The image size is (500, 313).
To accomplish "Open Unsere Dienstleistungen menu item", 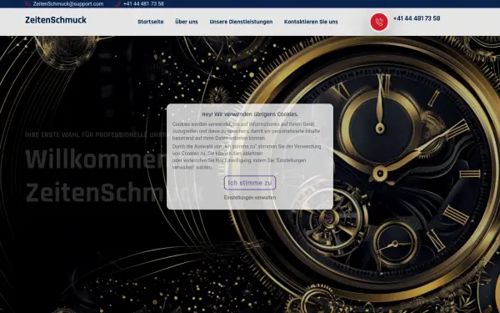I will [x=241, y=22].
